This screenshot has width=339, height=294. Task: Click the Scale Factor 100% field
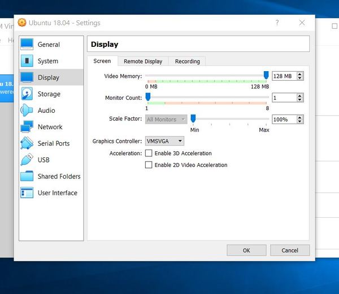pyautogui.click(x=284, y=120)
